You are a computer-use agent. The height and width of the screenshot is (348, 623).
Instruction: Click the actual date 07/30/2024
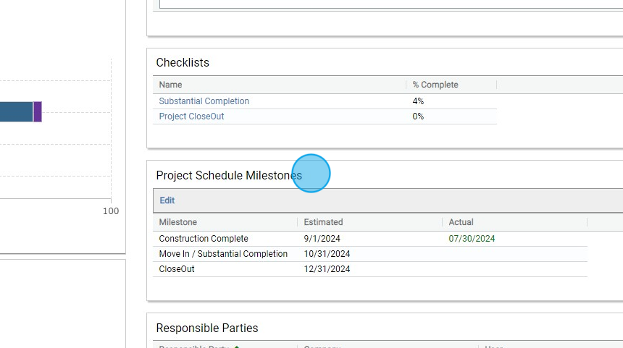pos(472,239)
